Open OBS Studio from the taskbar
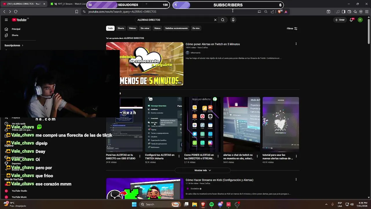The image size is (371, 209). [x=237, y=204]
